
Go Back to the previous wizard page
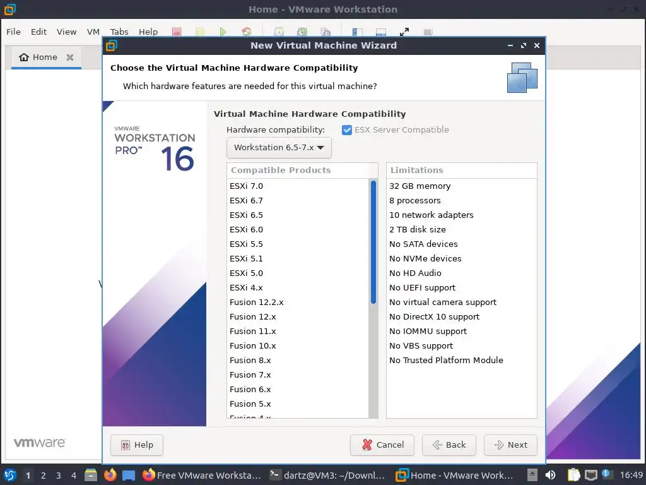click(x=449, y=445)
